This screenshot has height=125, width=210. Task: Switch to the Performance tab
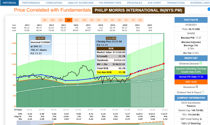pos(31,3)
